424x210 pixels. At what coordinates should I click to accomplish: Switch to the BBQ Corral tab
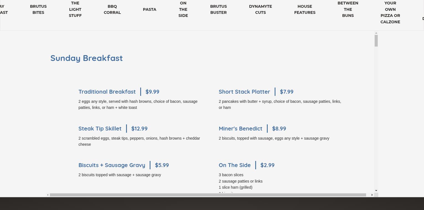pyautogui.click(x=112, y=9)
